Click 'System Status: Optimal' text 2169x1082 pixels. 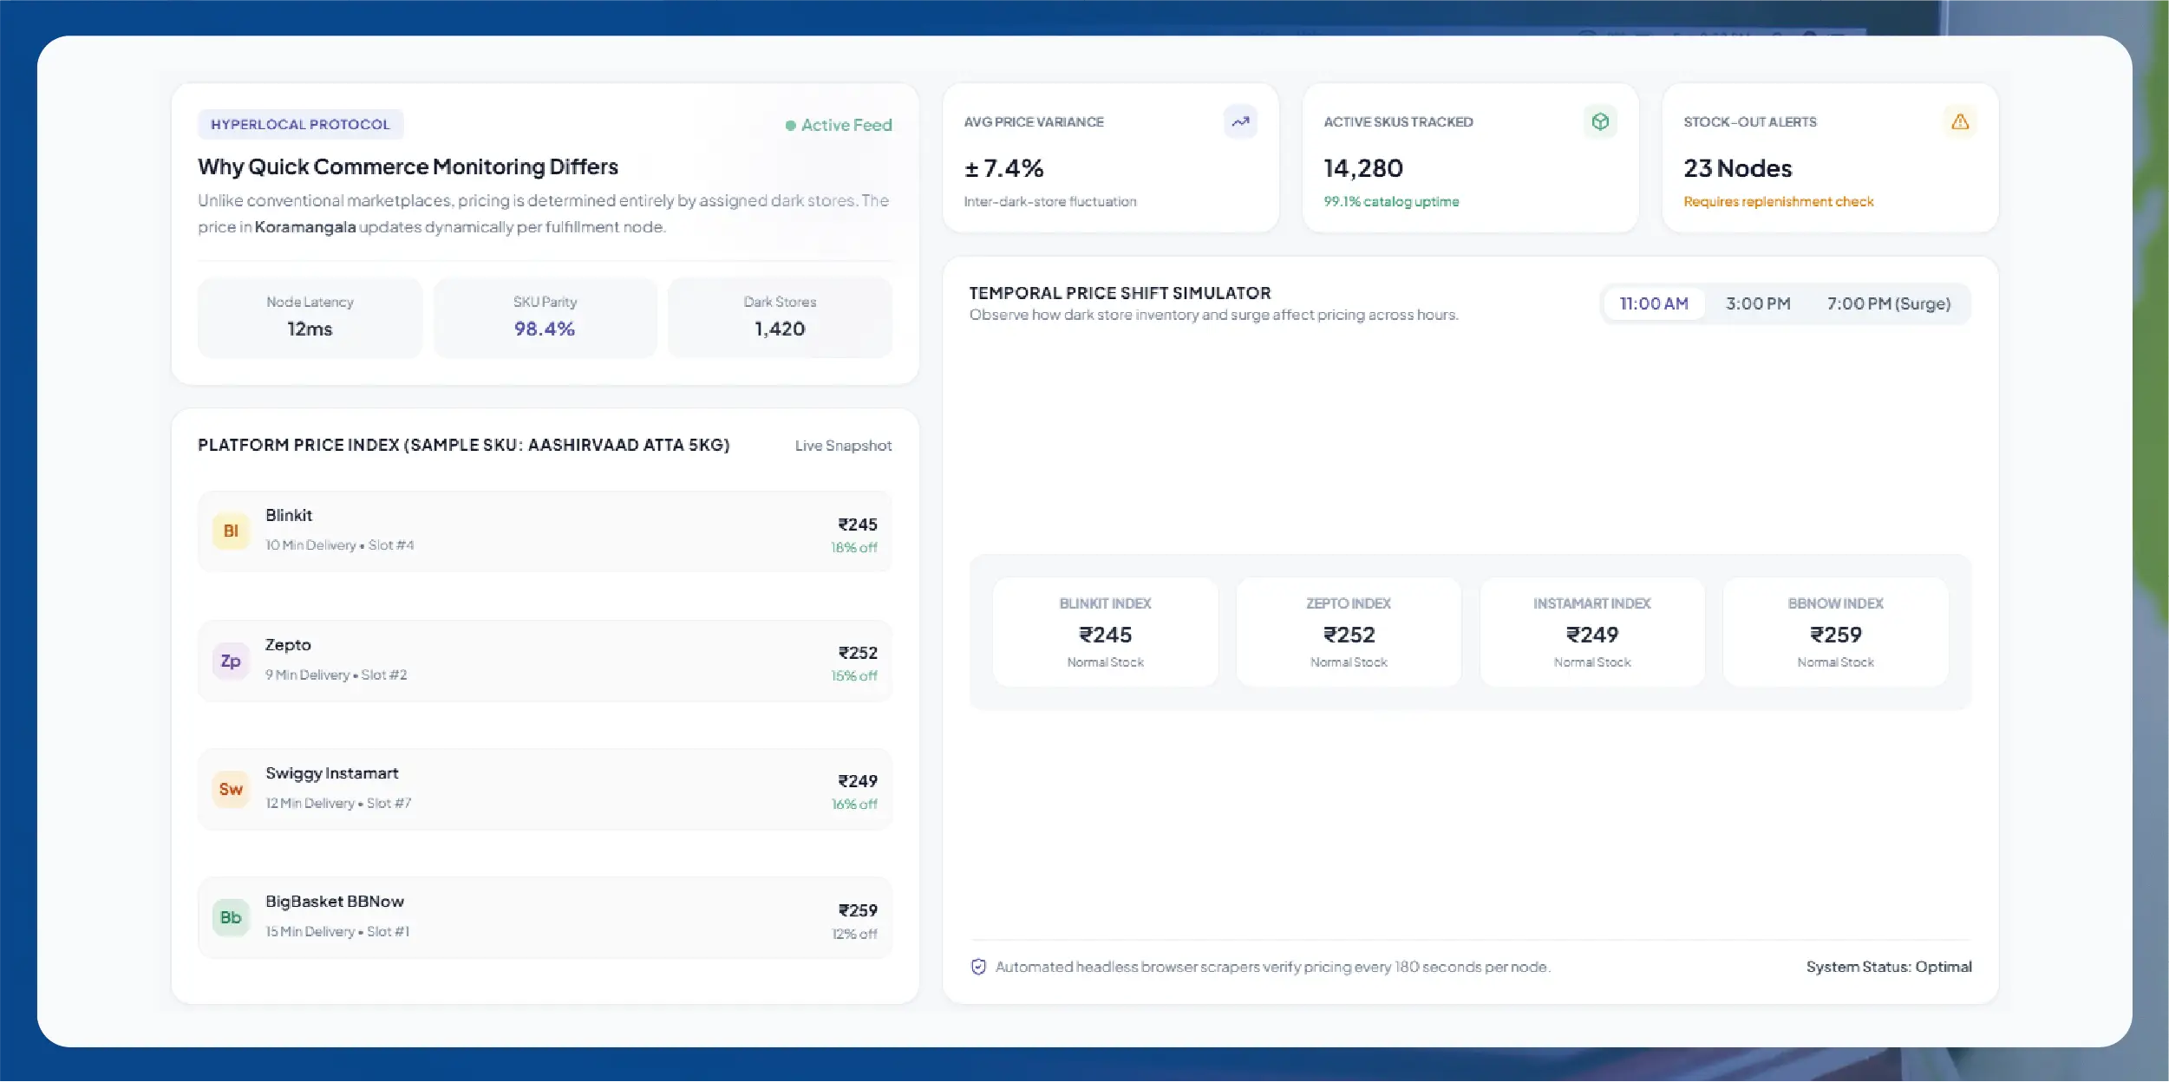1889,967
